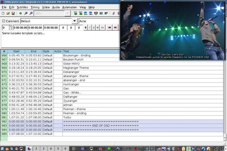
Task: Snap subtitle end to video icon
Action: tap(90, 14)
